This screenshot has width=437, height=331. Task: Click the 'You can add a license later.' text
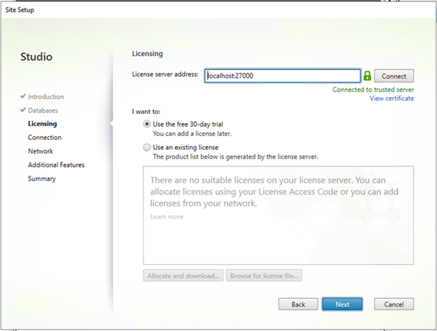tap(192, 134)
